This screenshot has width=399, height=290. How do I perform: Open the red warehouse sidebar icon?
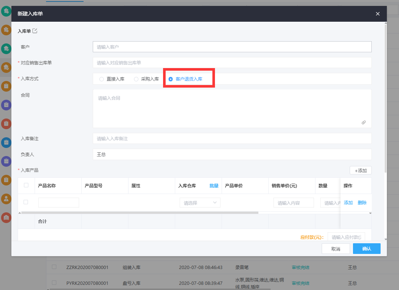click(x=6, y=217)
